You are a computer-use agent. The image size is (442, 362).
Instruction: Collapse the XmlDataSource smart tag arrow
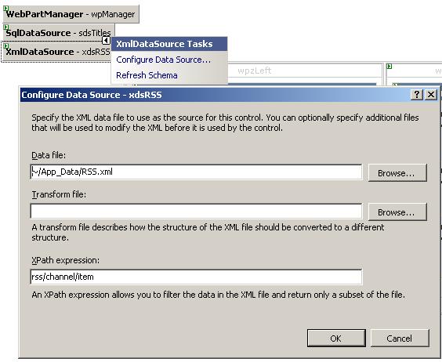[x=106, y=41]
